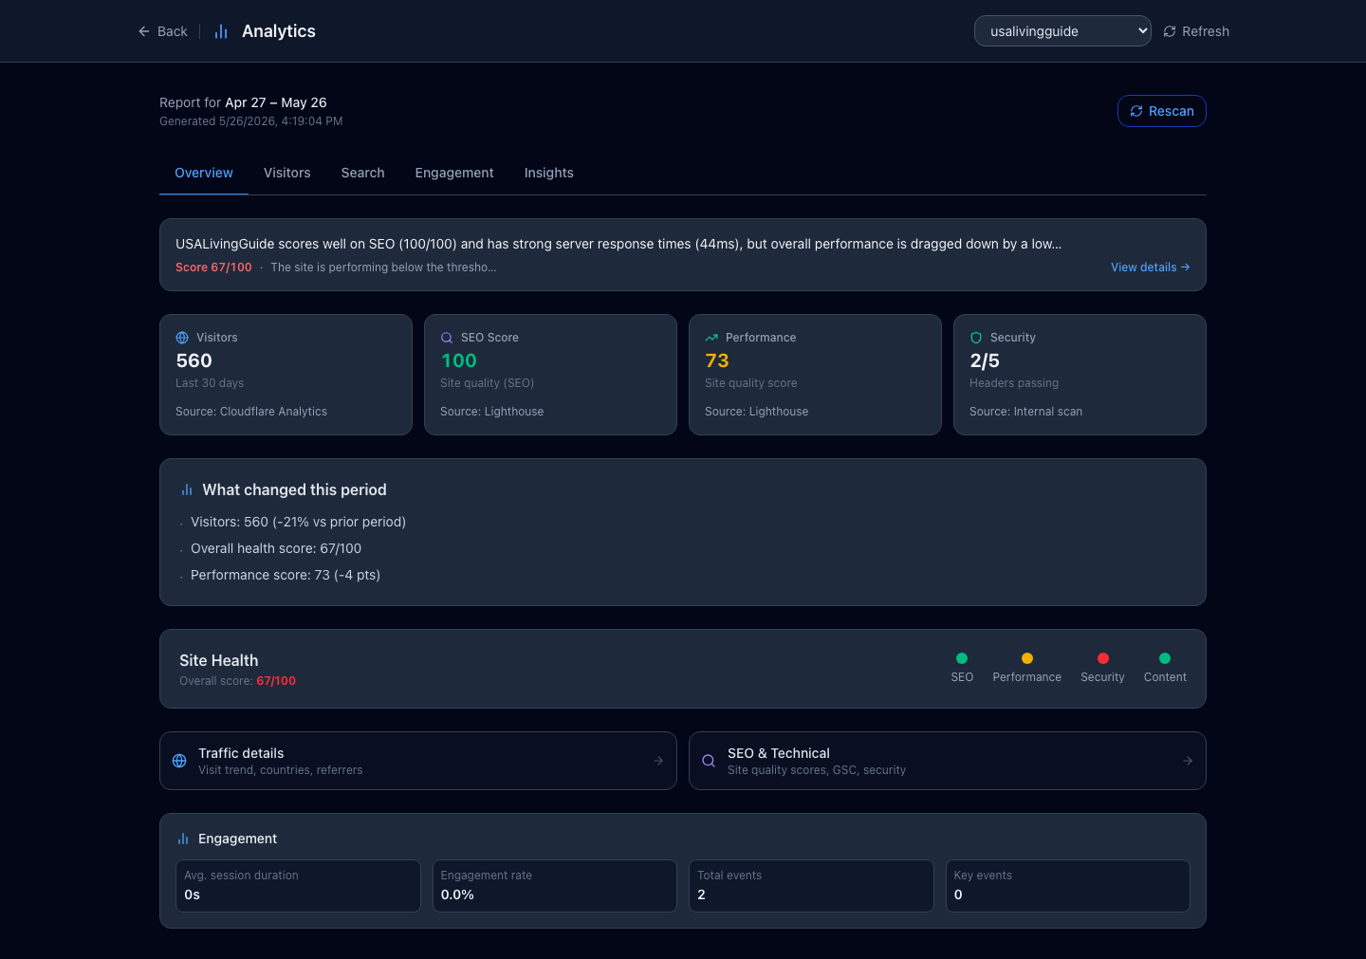
Task: Click the refresh icon inside Rescan button
Action: 1136,111
